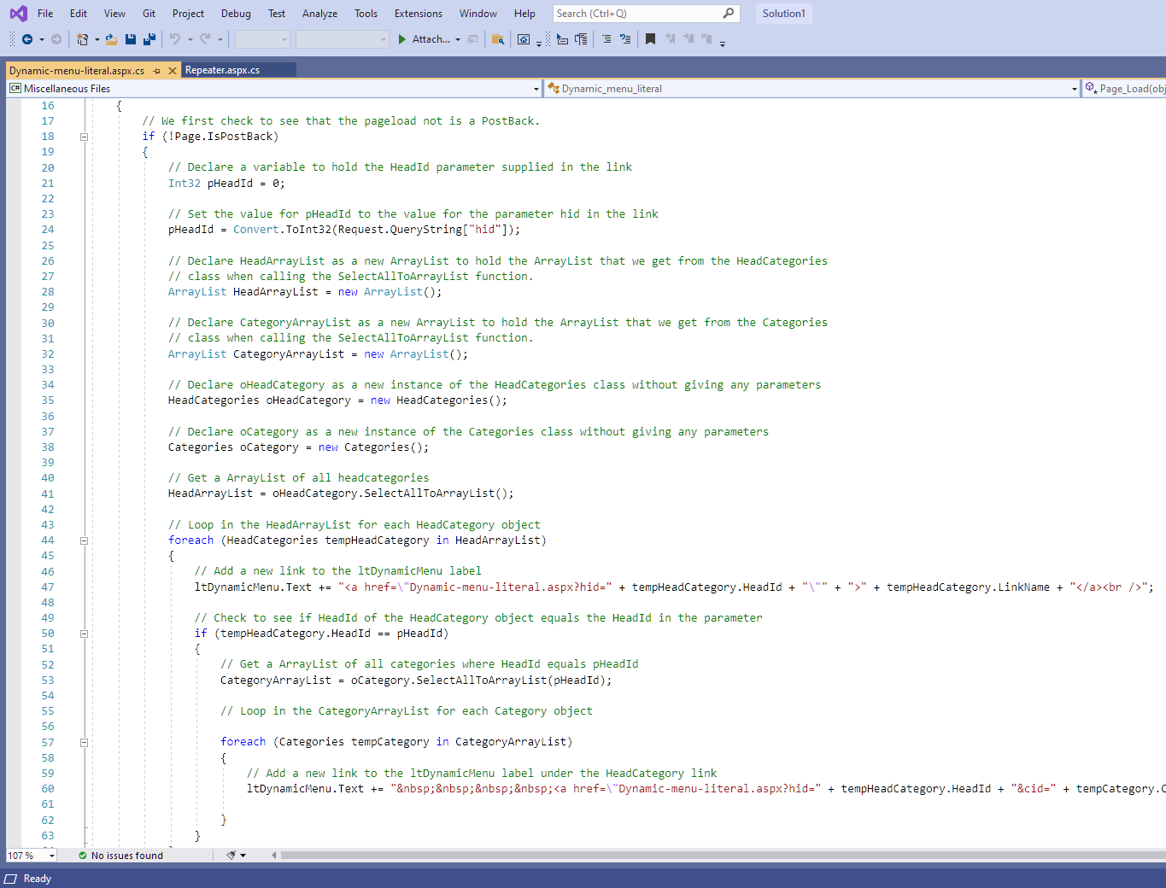Open the Miscellaneous Files project dropdown
This screenshot has width=1166, height=888.
[536, 89]
